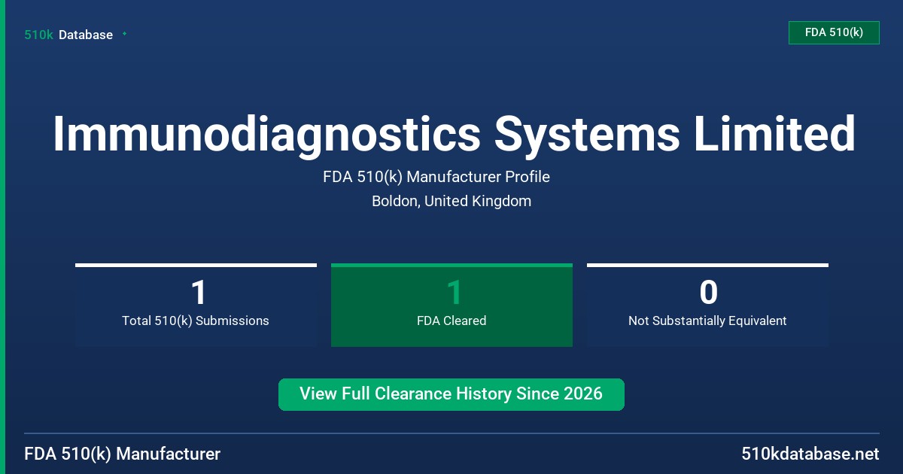Viewport: 903px width, 474px height.
Task: Click the Immunodiagnostics Systems Limited heading
Action: 454,135
